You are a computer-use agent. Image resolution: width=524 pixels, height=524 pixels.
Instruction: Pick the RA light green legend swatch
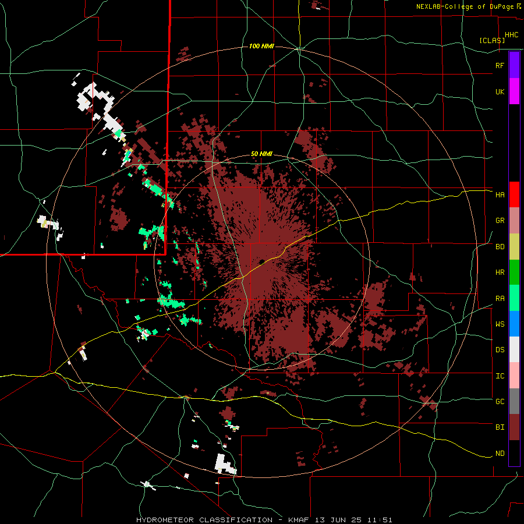pyautogui.click(x=514, y=298)
